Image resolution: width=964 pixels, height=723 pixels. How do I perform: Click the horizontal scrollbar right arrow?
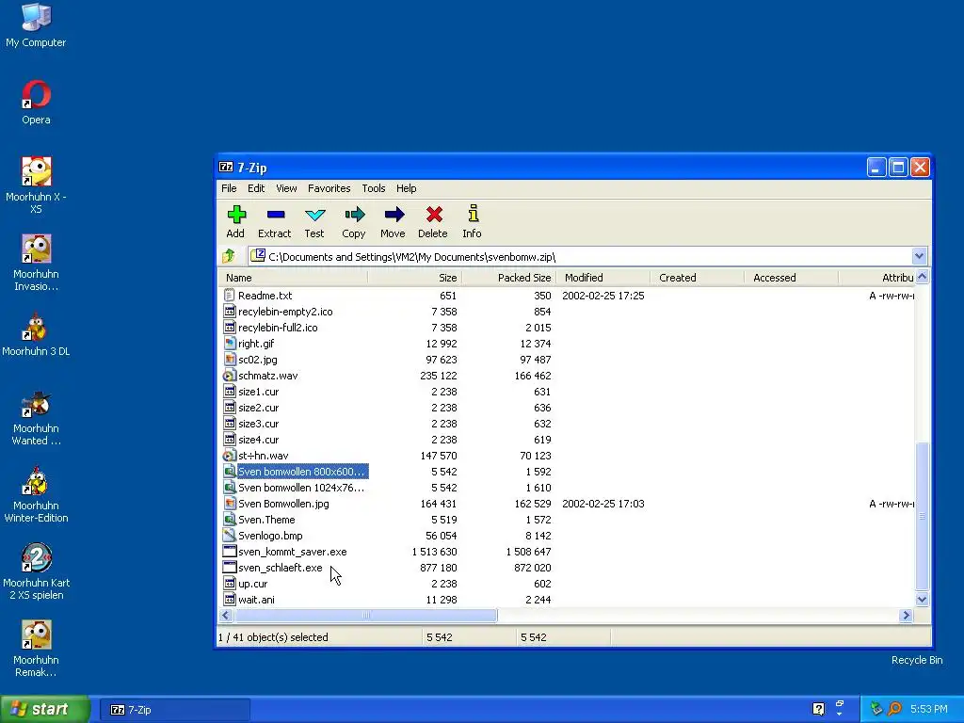click(x=906, y=615)
